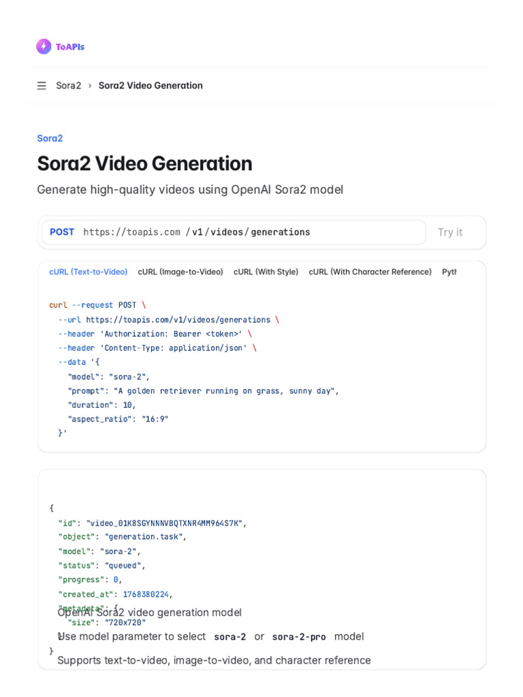Image resolution: width=523 pixels, height=697 pixels.
Task: Open the partially visible Python tab
Action: click(x=449, y=272)
